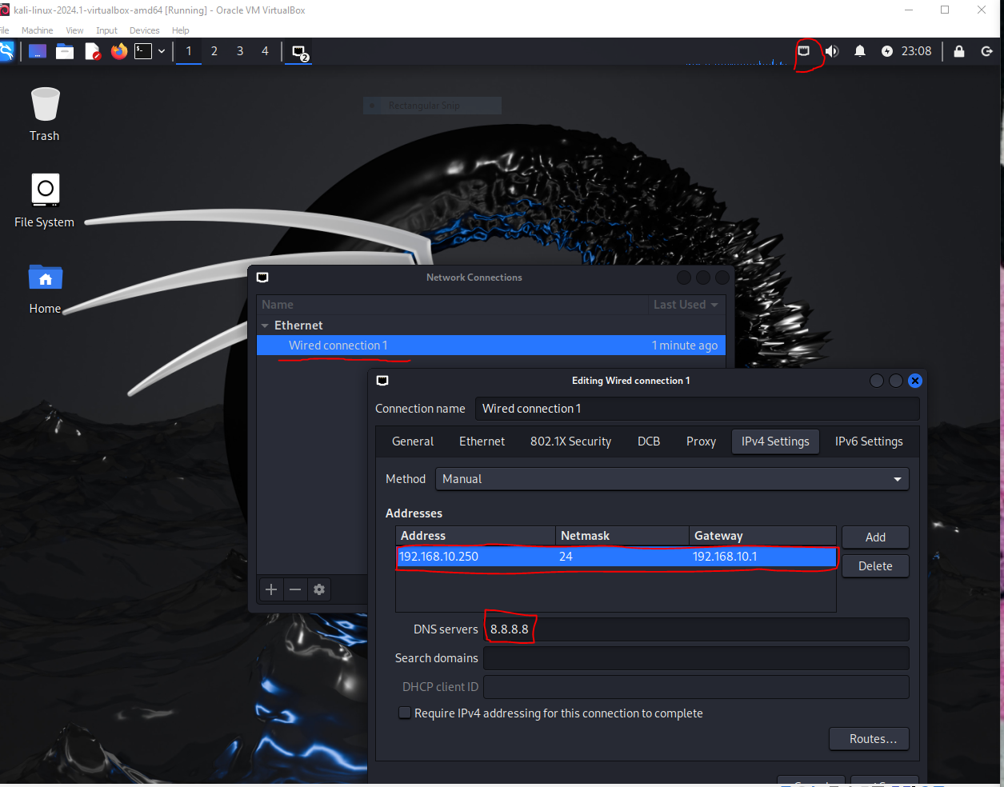Click the Netmask column header
The width and height of the screenshot is (1004, 787).
pos(622,536)
